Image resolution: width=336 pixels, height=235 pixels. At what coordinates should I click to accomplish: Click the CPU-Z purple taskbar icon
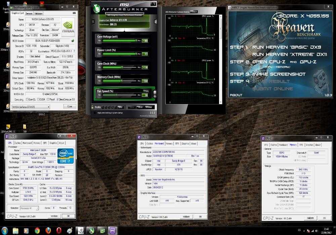point(113,231)
